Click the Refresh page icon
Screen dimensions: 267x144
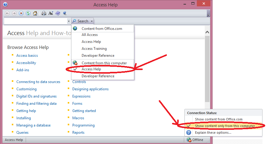click(28, 13)
